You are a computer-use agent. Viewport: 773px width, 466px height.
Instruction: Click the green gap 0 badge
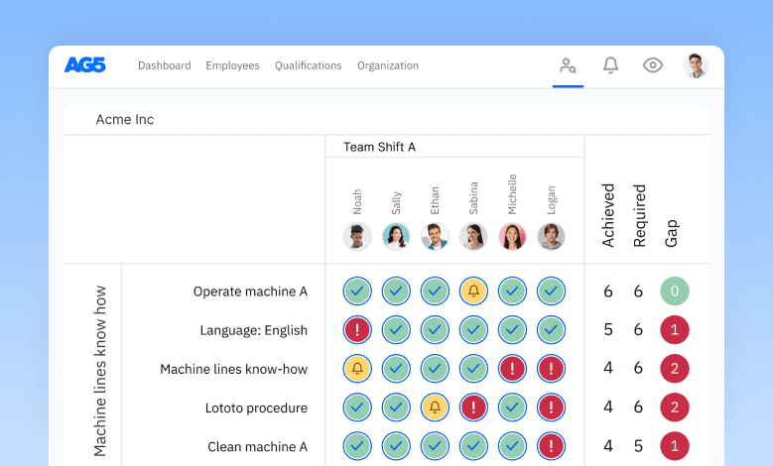pos(675,291)
